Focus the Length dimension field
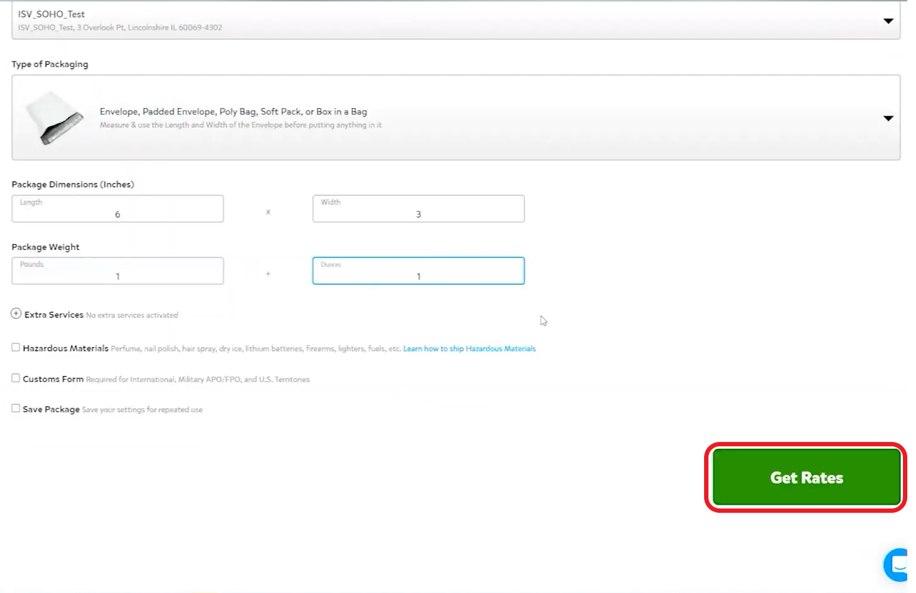 (x=117, y=209)
